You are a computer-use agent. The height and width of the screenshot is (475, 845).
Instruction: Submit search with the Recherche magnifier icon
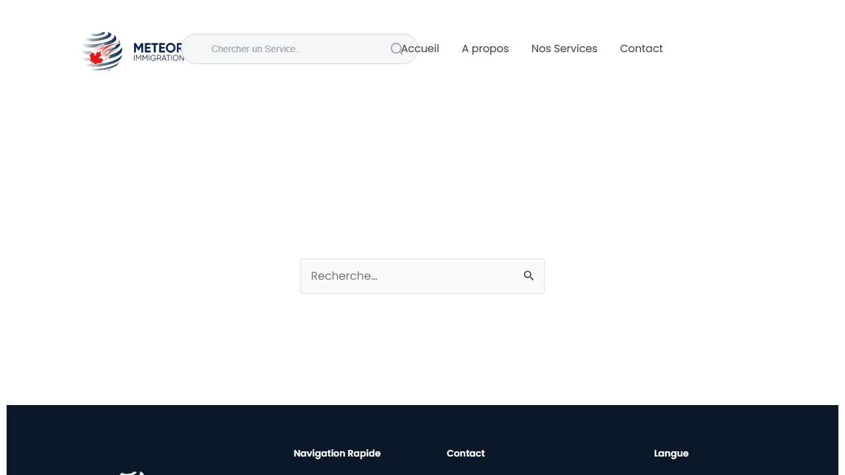pos(529,276)
